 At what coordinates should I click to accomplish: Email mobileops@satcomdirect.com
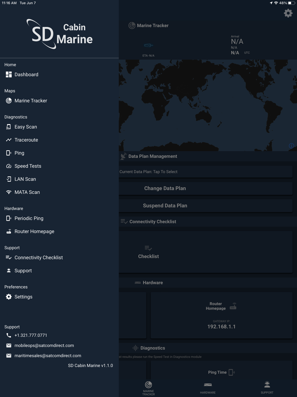pos(44,346)
